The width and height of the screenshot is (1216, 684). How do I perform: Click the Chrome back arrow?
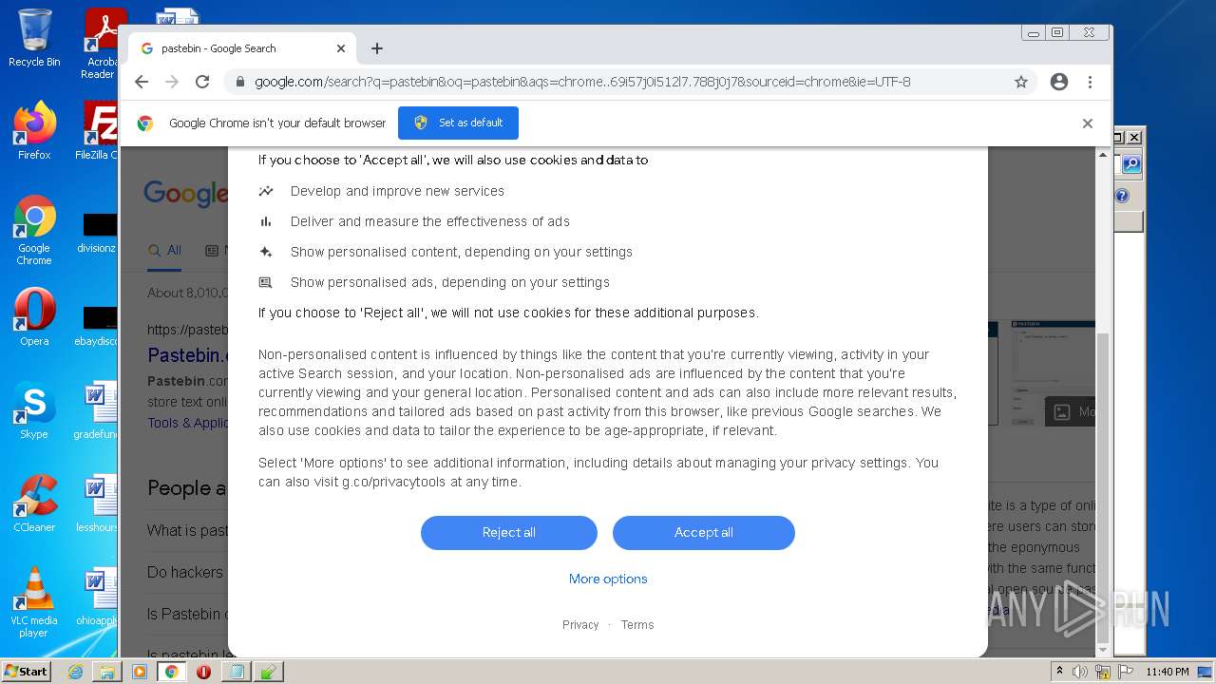(142, 82)
